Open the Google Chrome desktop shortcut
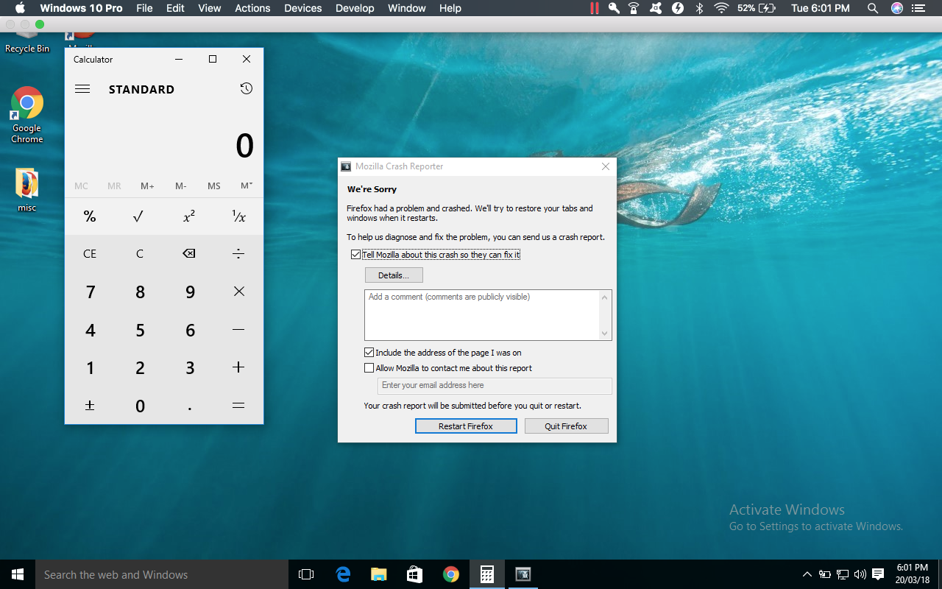This screenshot has height=589, width=942. coord(27,114)
